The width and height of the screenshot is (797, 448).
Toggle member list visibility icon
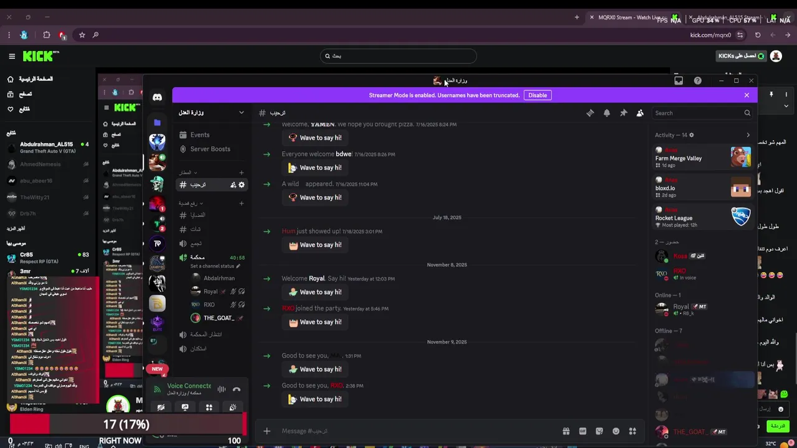point(640,113)
